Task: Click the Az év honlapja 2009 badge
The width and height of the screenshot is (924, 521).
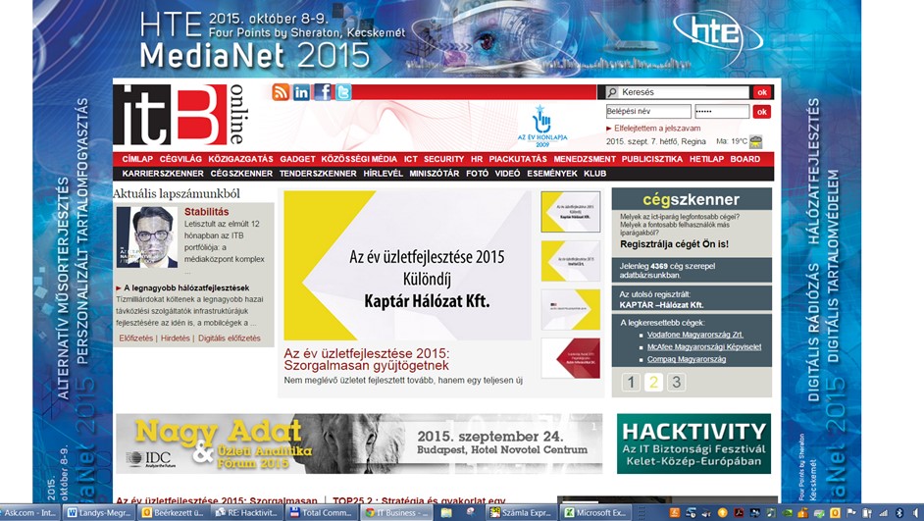Action: (x=541, y=127)
